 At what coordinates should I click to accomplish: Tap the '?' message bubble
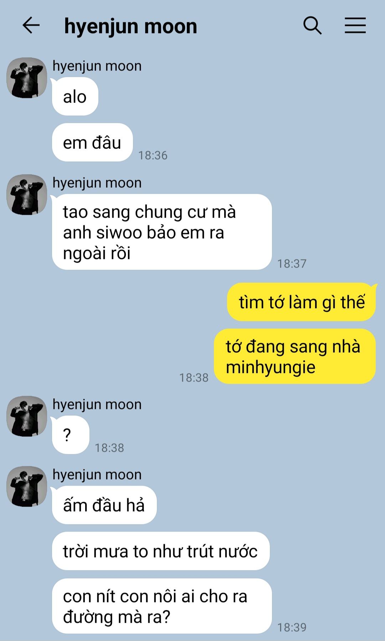click(x=71, y=435)
